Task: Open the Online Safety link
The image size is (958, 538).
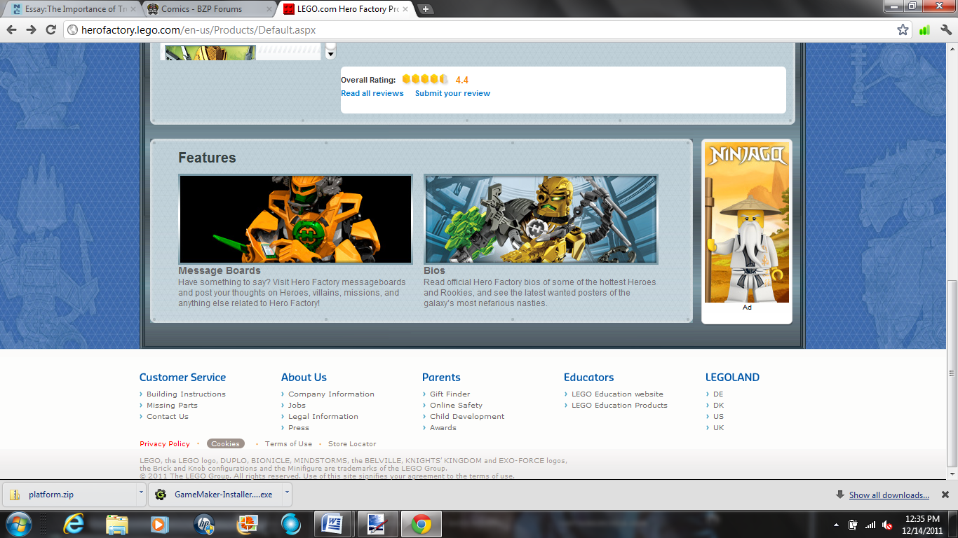Action: 456,406
